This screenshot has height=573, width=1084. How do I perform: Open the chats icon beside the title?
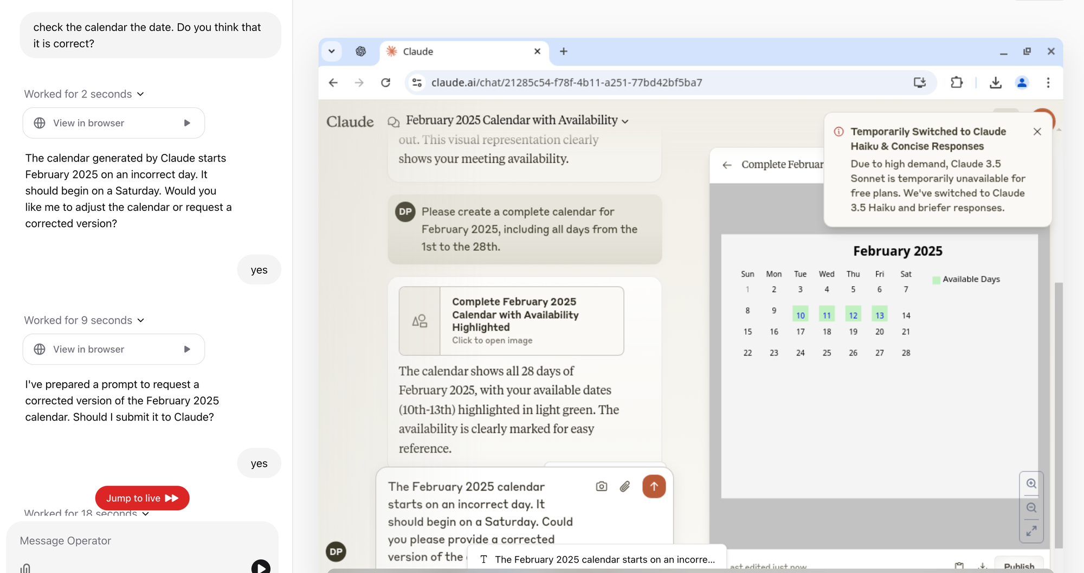(x=393, y=121)
